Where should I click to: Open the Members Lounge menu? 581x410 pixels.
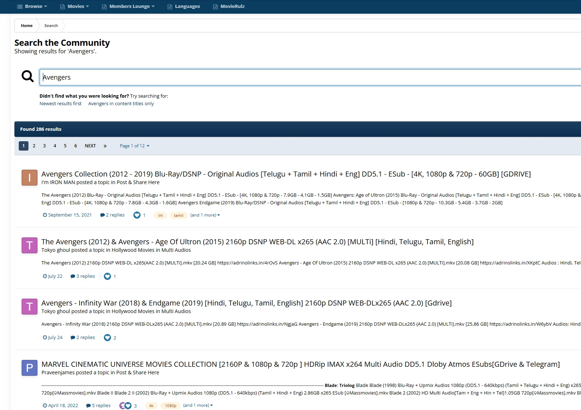coord(128,6)
